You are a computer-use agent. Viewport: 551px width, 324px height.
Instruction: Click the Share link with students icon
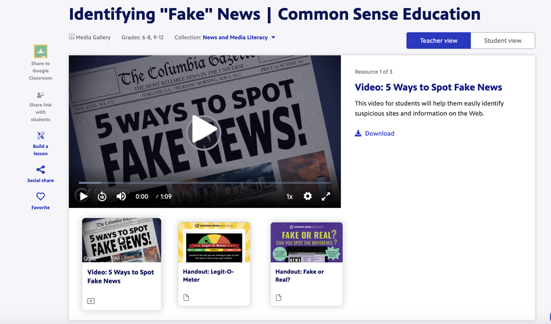[x=40, y=95]
